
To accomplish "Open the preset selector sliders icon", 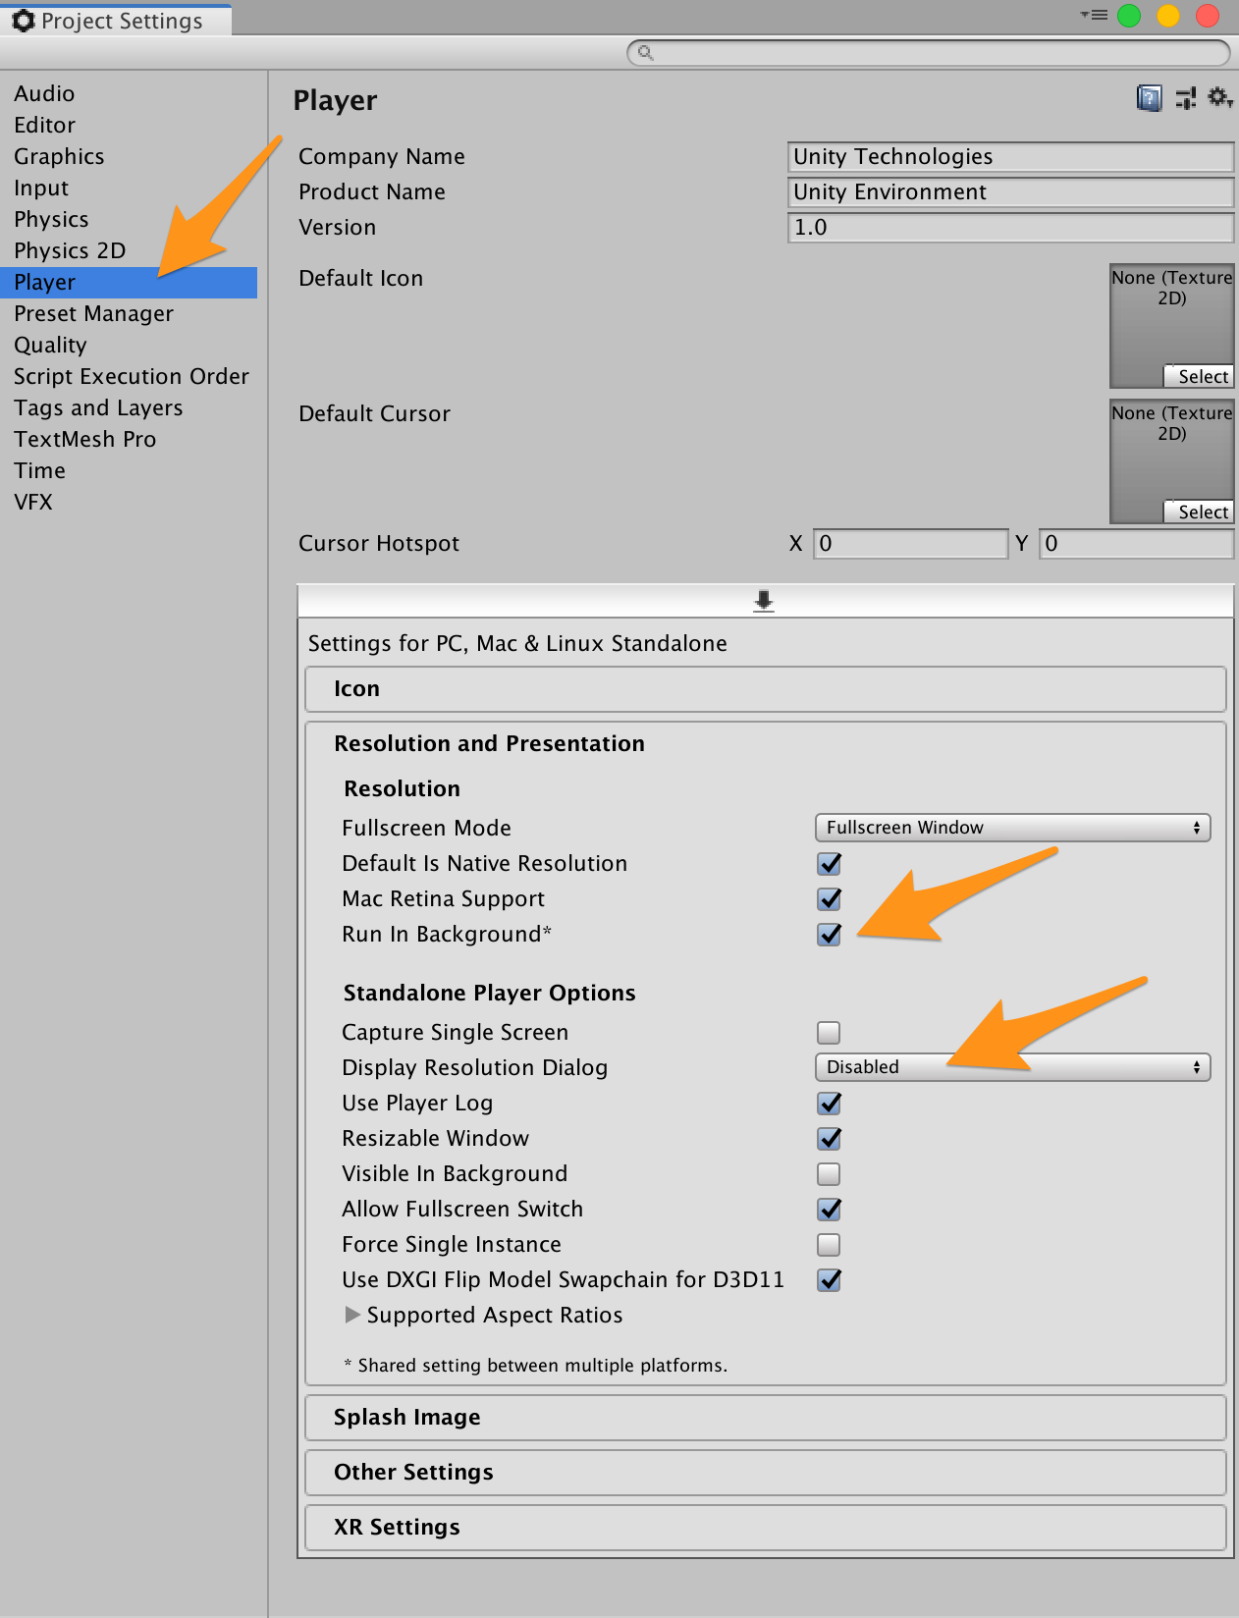I will (1186, 98).
